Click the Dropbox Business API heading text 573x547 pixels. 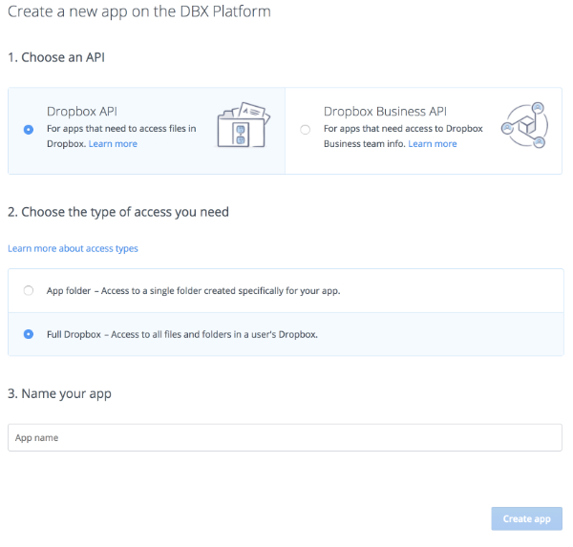click(385, 111)
